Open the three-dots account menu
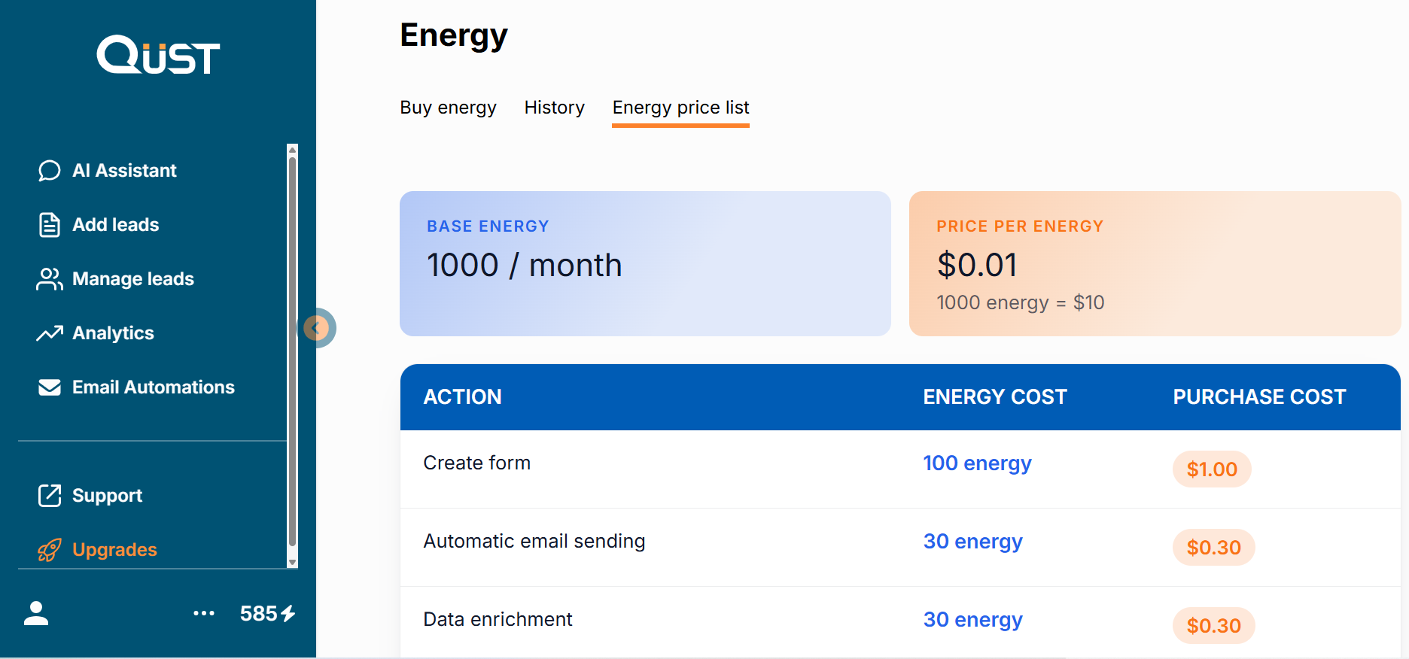Image resolution: width=1409 pixels, height=659 pixels. tap(204, 613)
